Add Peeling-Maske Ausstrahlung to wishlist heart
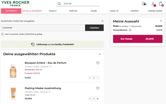Screen dimensions: 166x104 98,88
